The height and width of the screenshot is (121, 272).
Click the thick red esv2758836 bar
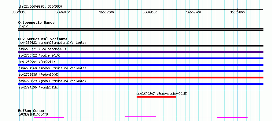click(x=141, y=78)
